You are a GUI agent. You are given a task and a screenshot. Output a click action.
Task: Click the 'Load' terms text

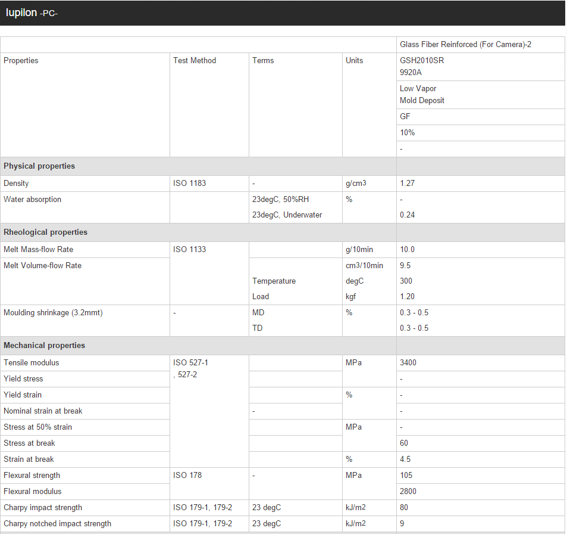click(x=261, y=297)
